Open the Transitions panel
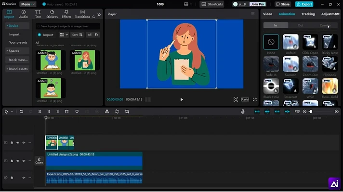This screenshot has height=192, width=343. (x=82, y=14)
